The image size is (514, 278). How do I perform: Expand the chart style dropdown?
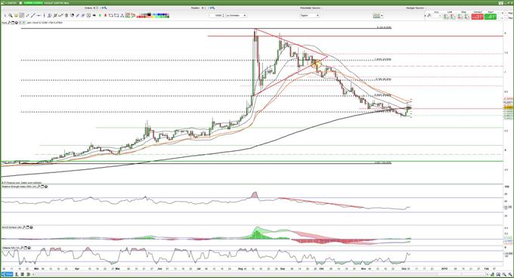[x=378, y=15]
